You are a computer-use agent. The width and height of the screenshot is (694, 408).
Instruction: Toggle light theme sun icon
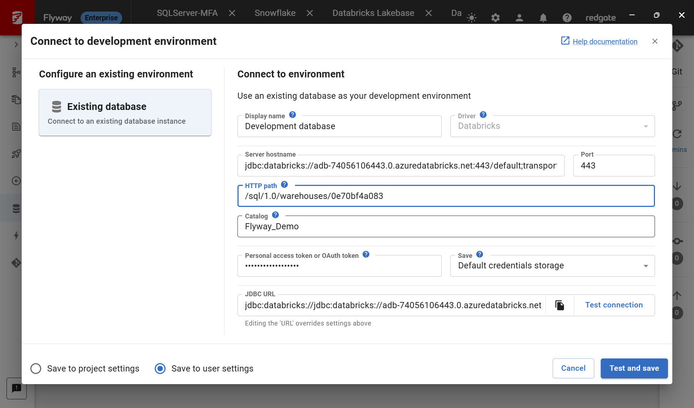472,18
